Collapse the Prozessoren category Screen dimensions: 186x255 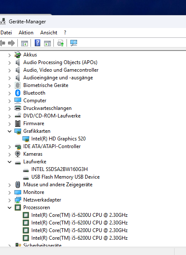pyautogui.click(x=10, y=207)
